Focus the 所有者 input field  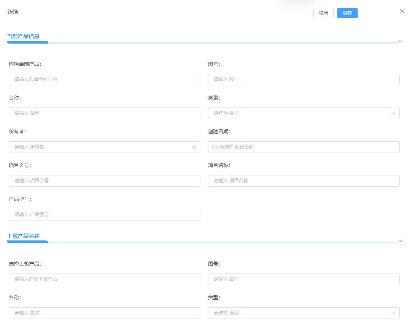[104, 147]
